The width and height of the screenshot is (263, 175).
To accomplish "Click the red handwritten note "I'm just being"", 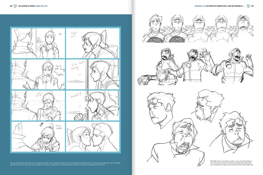I will [x=77, y=66].
